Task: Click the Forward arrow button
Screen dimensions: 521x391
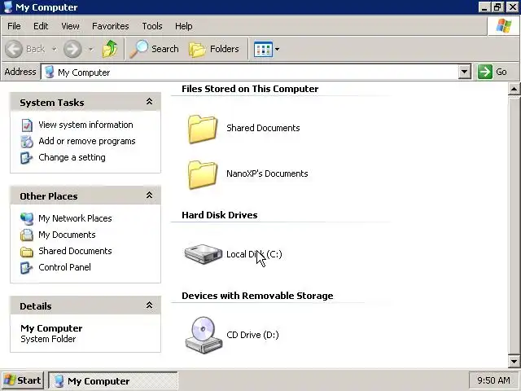Action: click(72, 49)
